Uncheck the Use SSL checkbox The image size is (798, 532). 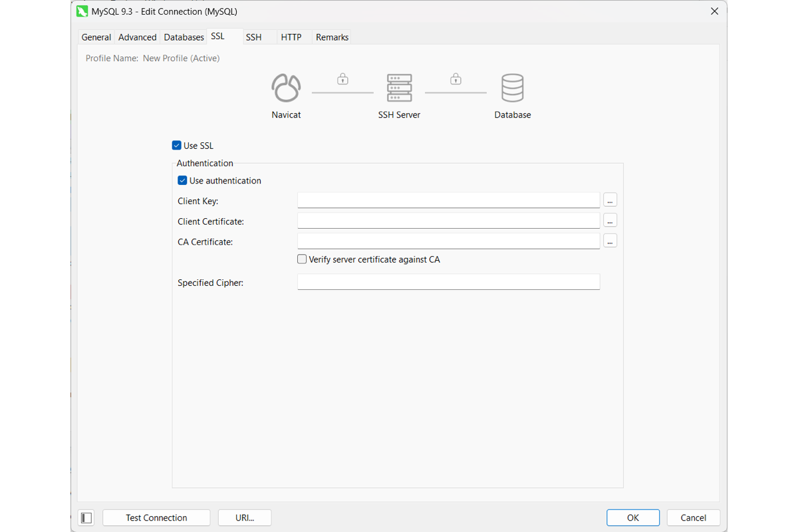[x=176, y=146]
